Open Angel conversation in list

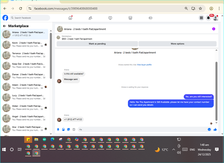coord(25,118)
